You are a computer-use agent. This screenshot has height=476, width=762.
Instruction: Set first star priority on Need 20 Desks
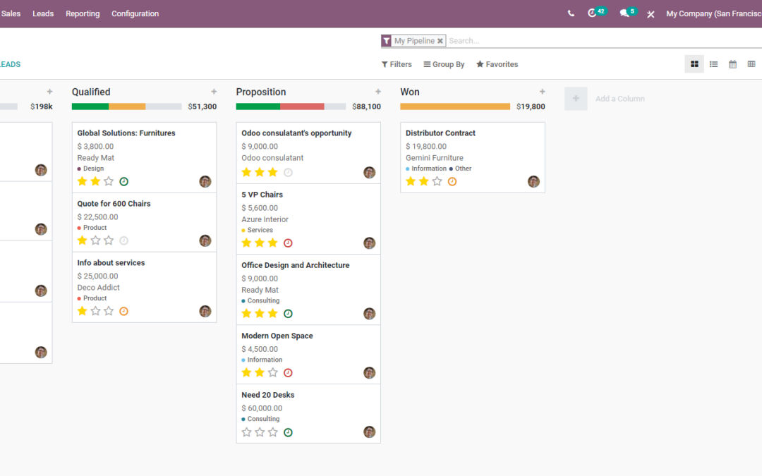(x=246, y=432)
